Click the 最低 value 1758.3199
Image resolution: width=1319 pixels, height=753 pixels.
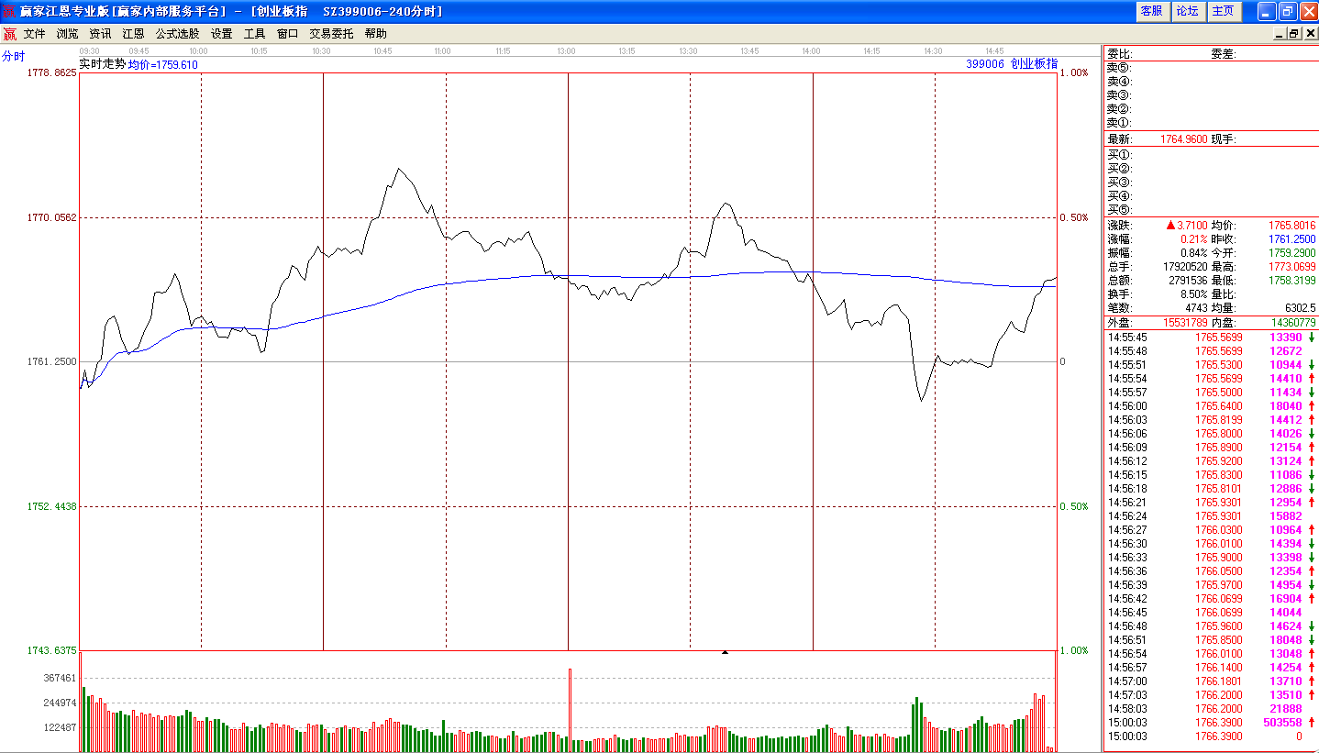pos(1291,280)
